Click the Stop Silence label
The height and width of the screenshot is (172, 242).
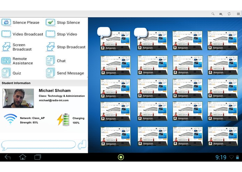coord(68,23)
